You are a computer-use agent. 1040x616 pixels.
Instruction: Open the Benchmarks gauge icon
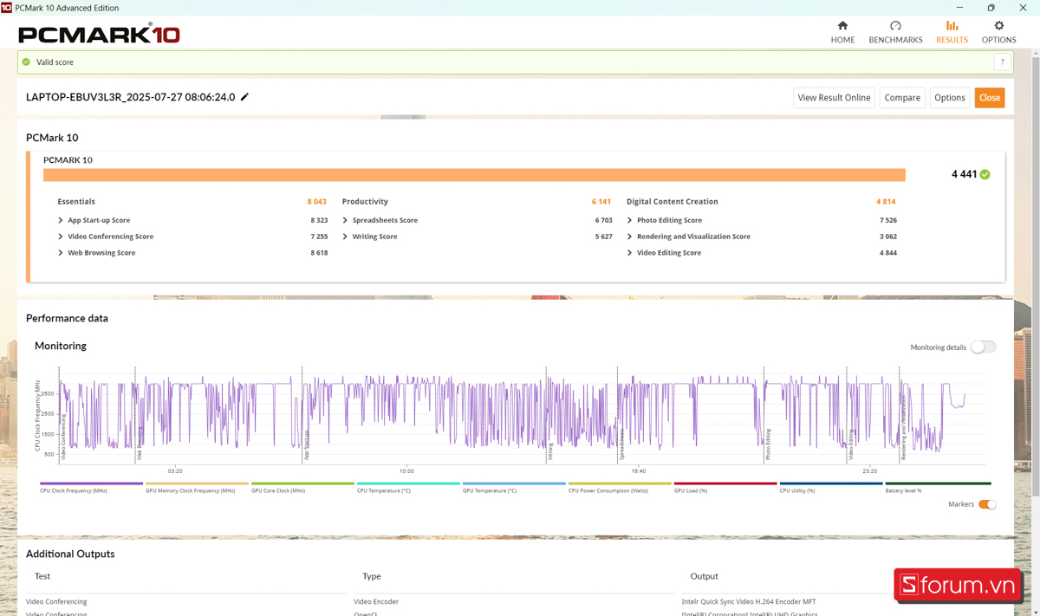895,26
